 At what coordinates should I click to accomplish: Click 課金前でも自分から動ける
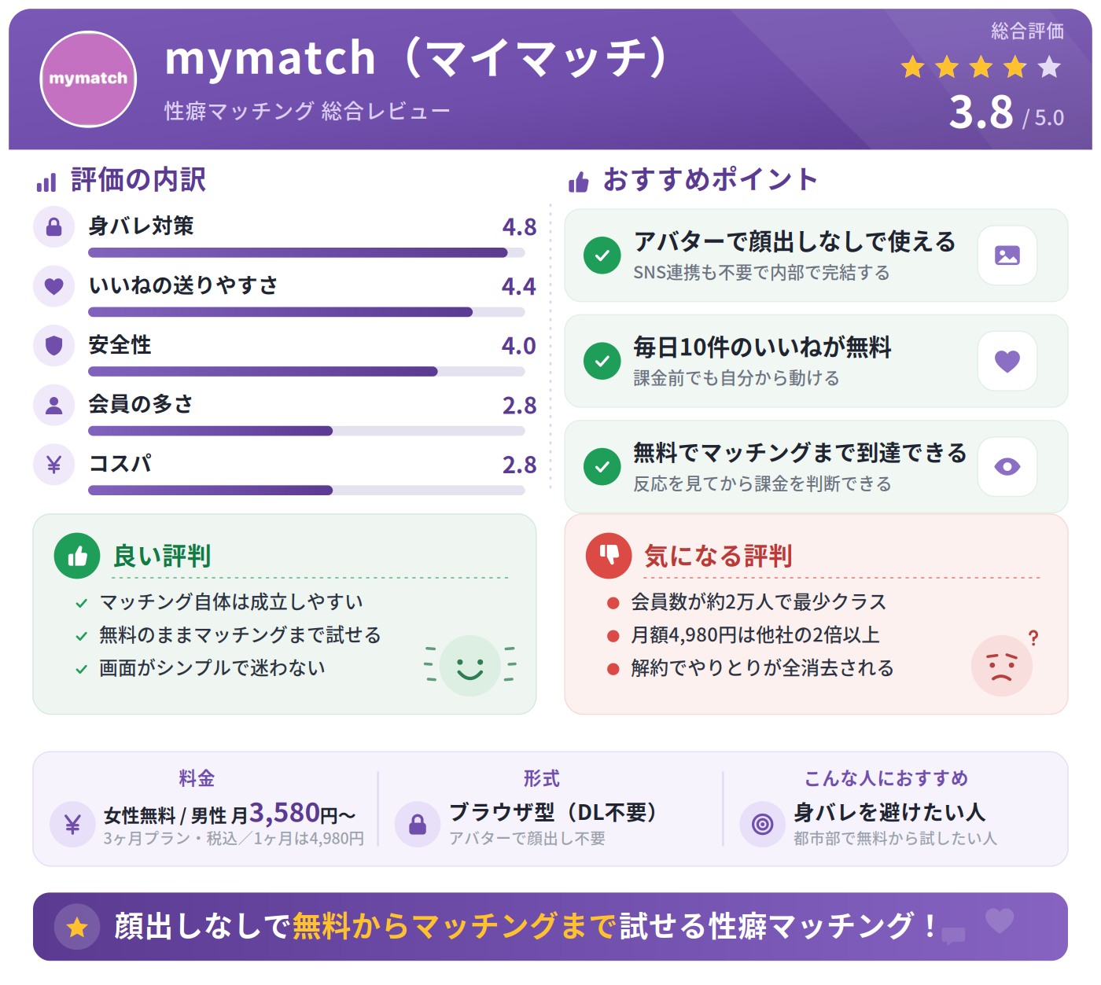pyautogui.click(x=737, y=378)
